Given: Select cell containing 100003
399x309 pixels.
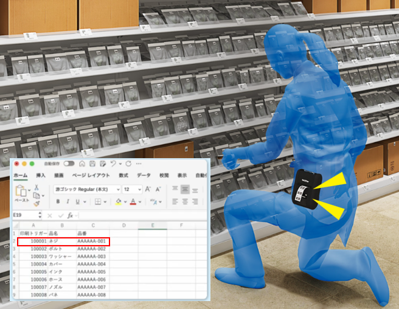Looking at the screenshot, I should [33, 256].
